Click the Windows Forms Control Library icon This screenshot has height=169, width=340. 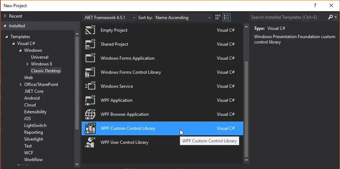point(90,72)
